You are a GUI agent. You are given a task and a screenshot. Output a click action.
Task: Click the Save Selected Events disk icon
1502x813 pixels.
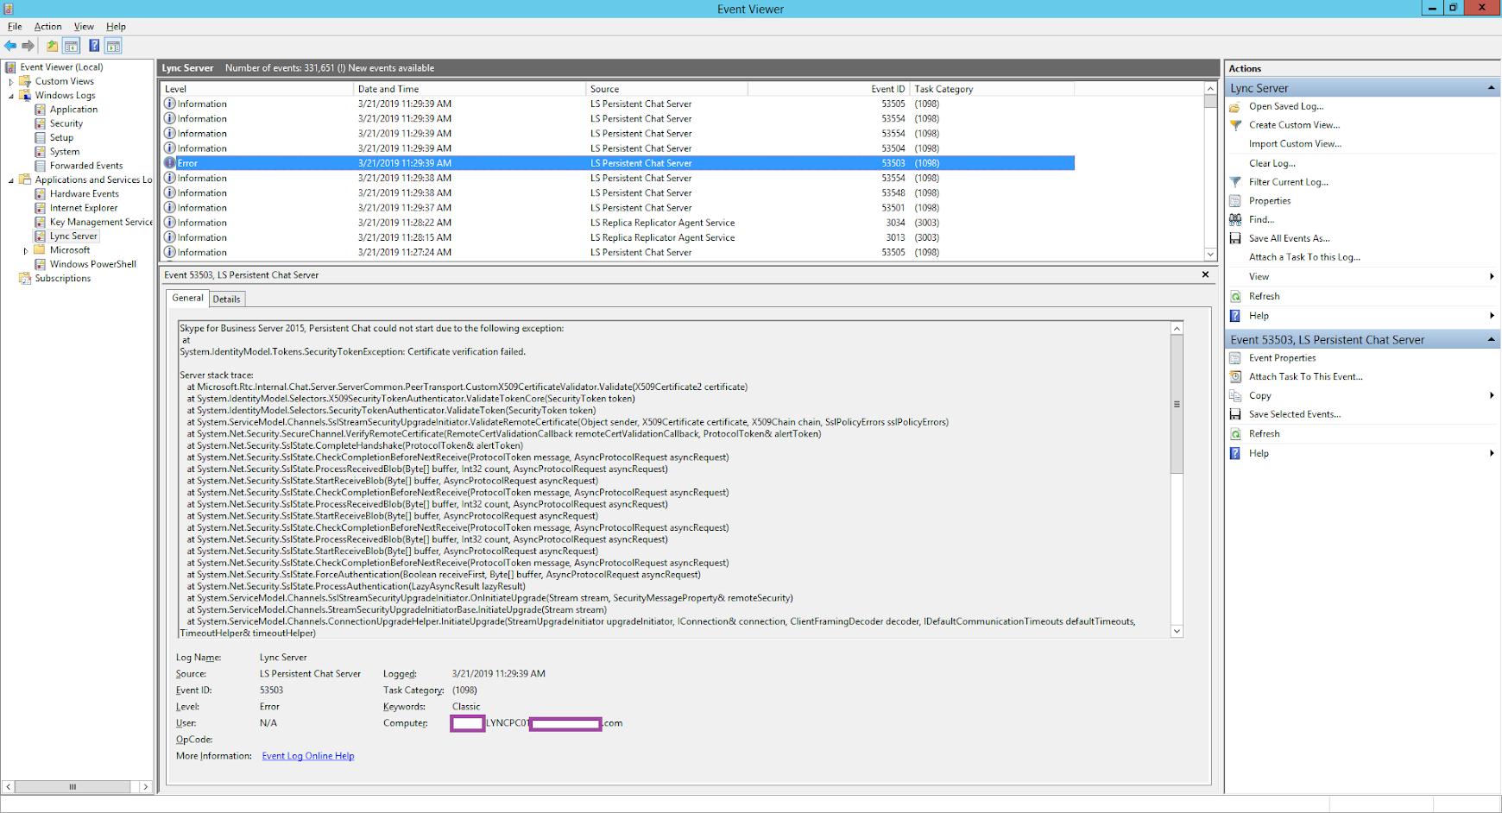[1235, 415]
